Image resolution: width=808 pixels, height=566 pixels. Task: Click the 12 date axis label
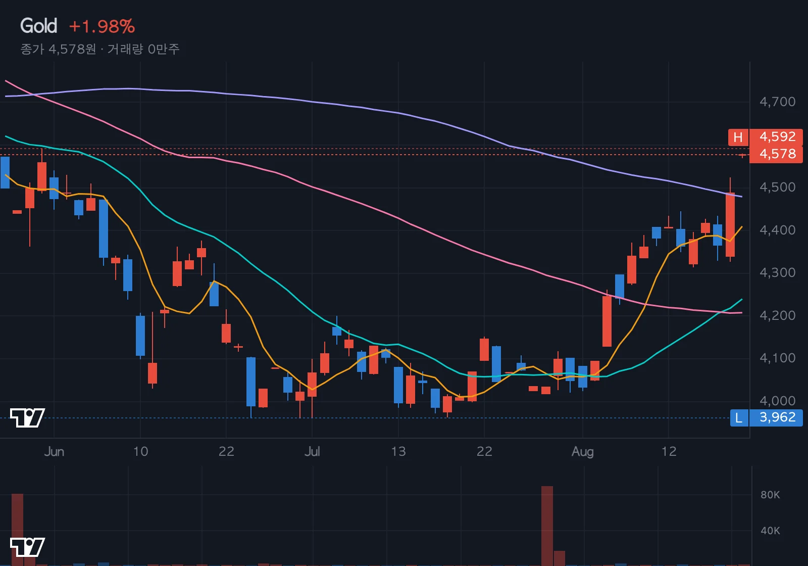click(669, 451)
